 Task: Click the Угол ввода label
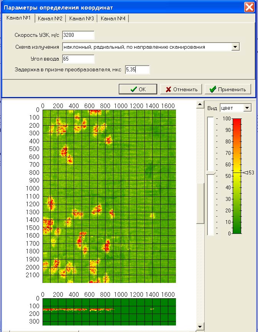click(44, 59)
